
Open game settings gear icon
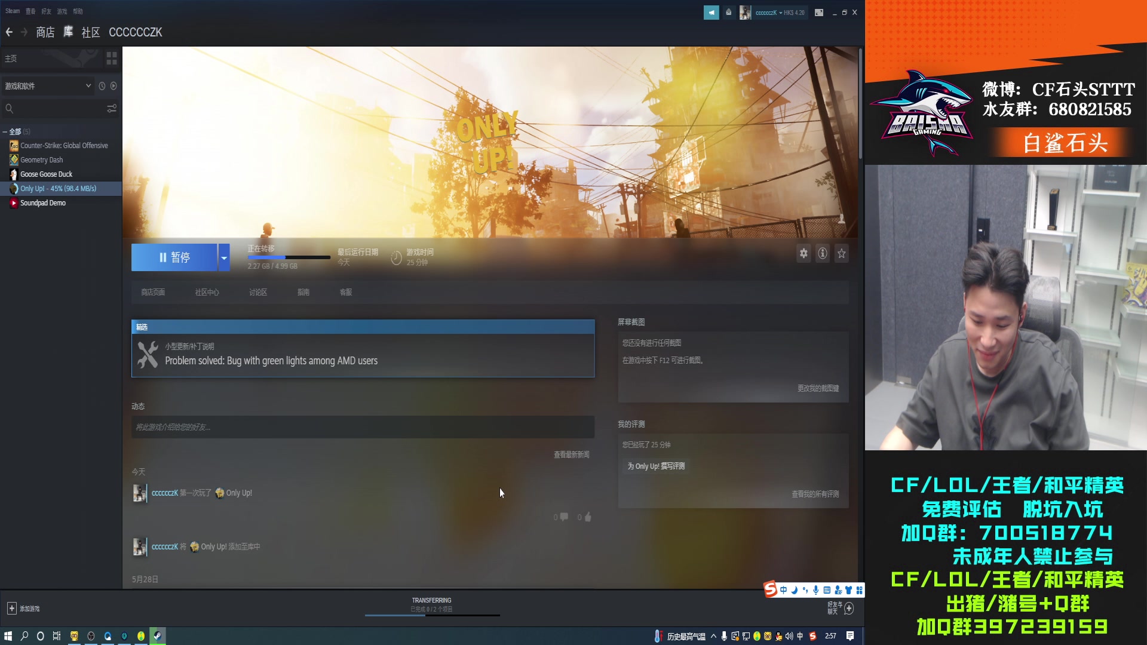click(803, 253)
